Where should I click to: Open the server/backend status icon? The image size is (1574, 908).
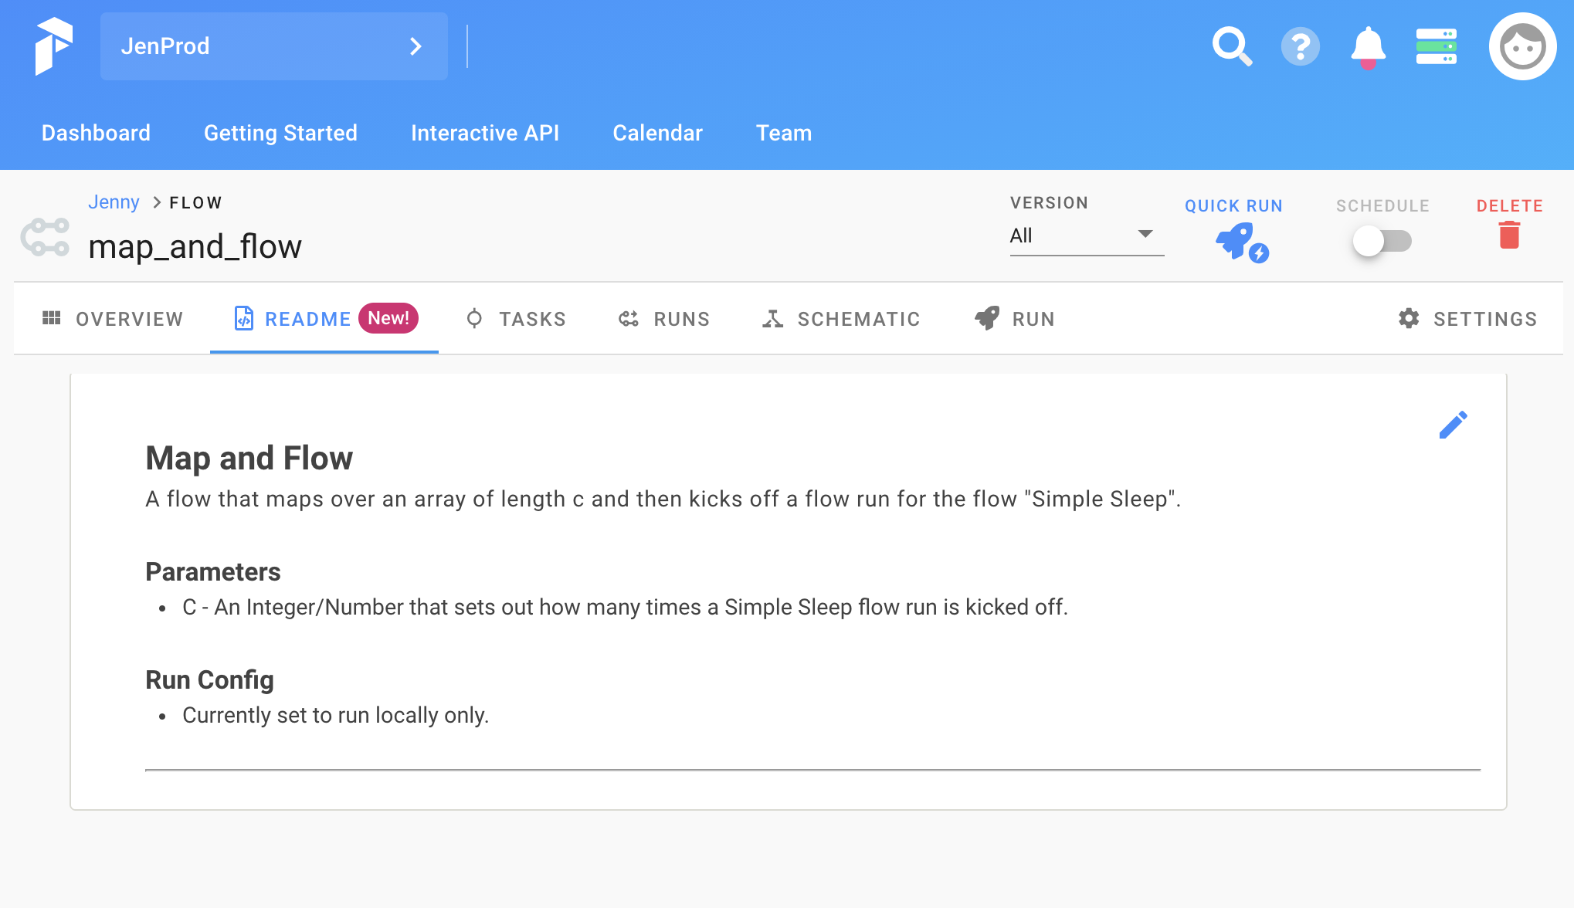pyautogui.click(x=1436, y=46)
